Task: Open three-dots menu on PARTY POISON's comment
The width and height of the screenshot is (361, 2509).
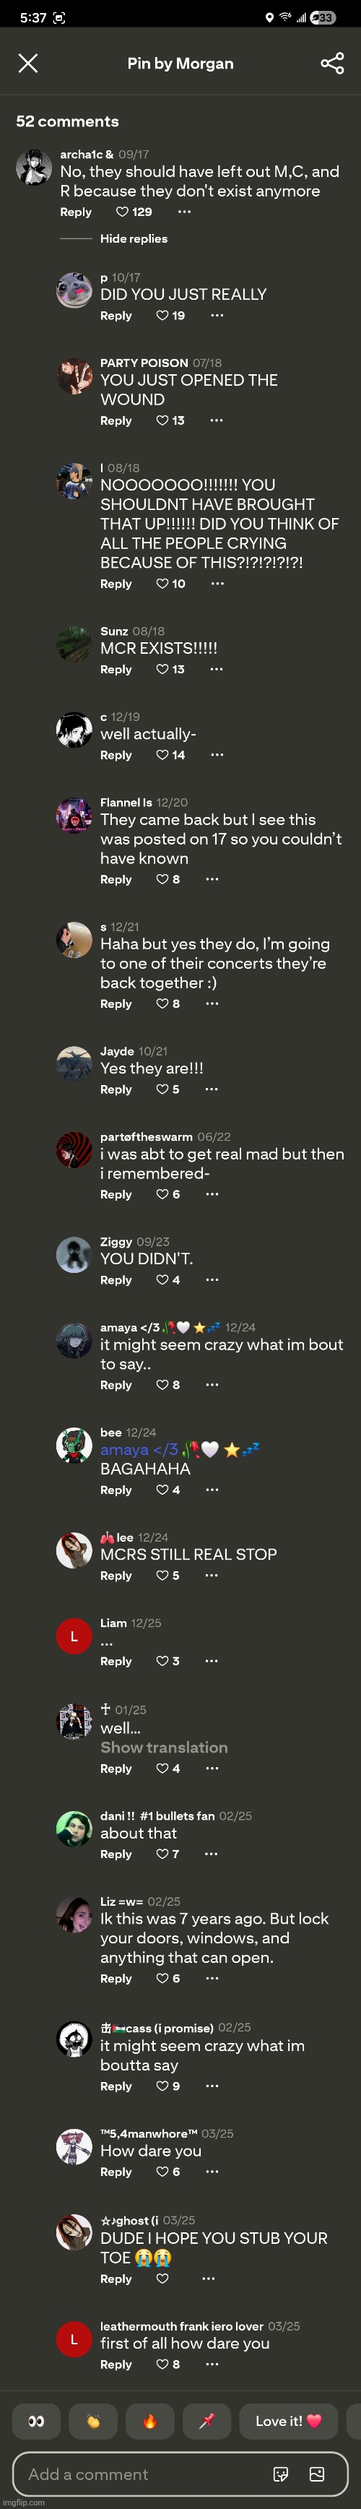Action: [x=216, y=420]
